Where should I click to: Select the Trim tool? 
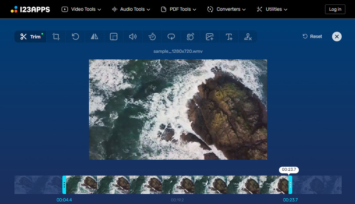30,37
